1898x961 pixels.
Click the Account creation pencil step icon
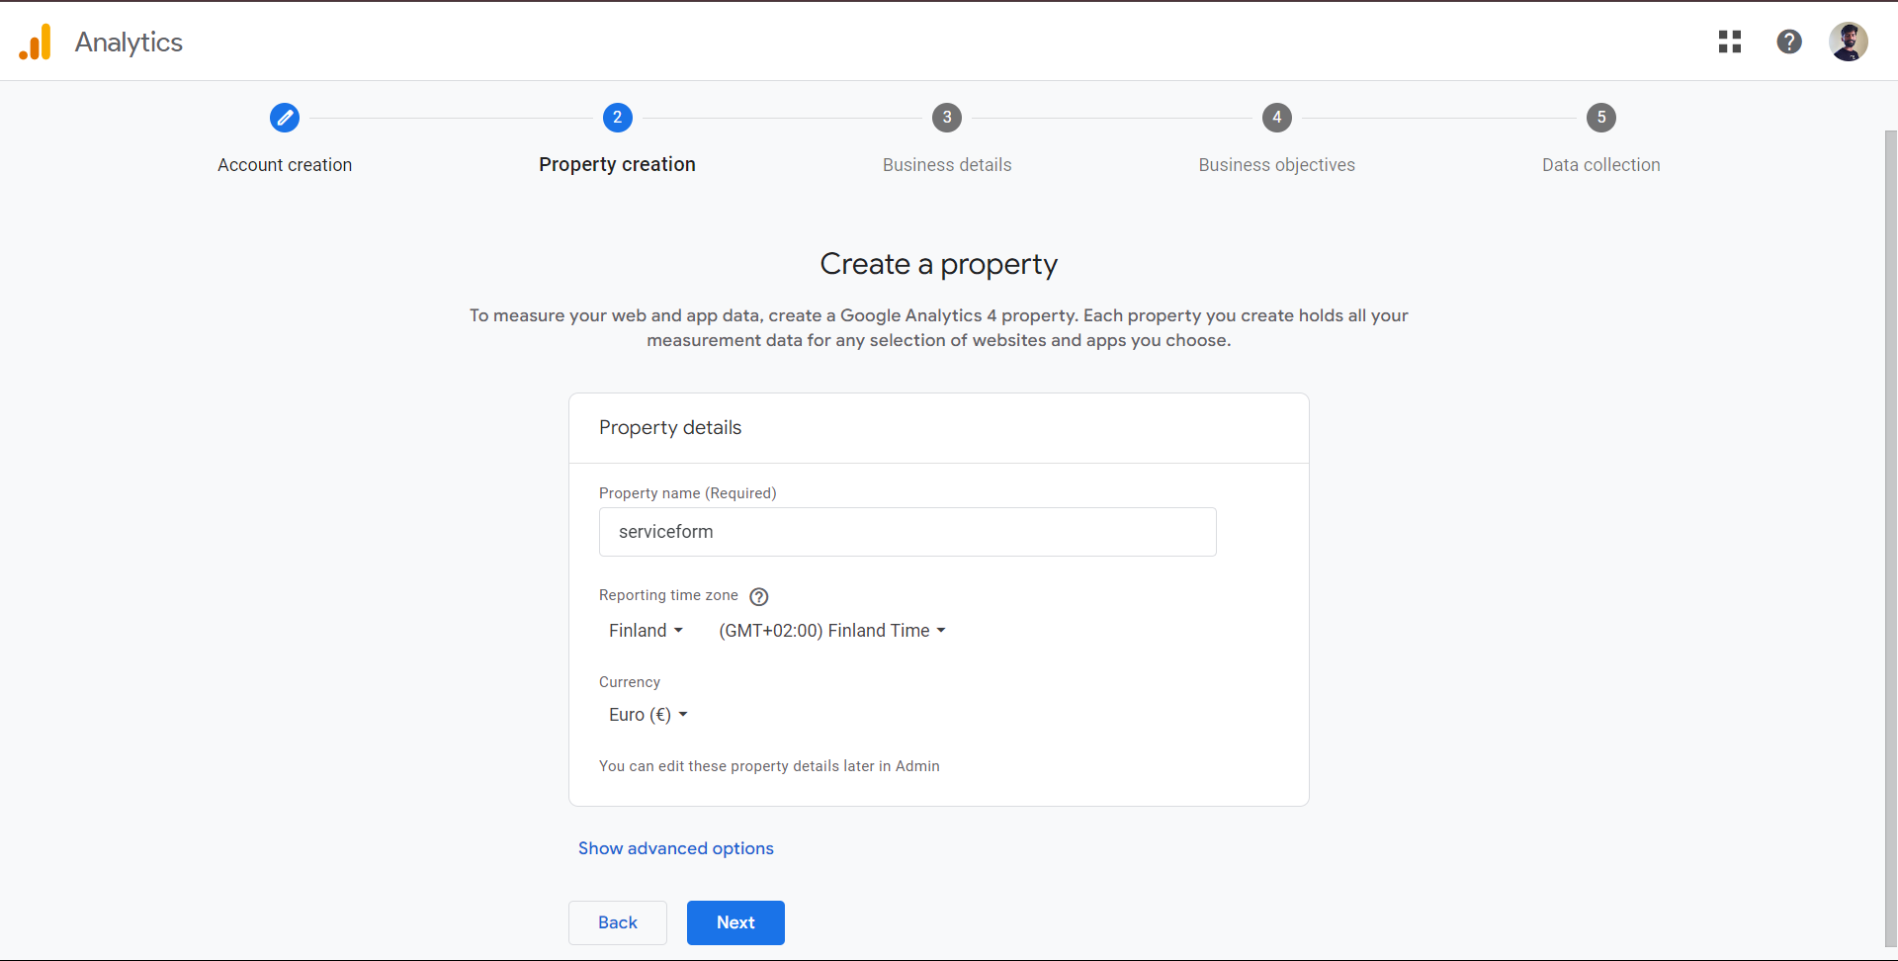tap(285, 118)
